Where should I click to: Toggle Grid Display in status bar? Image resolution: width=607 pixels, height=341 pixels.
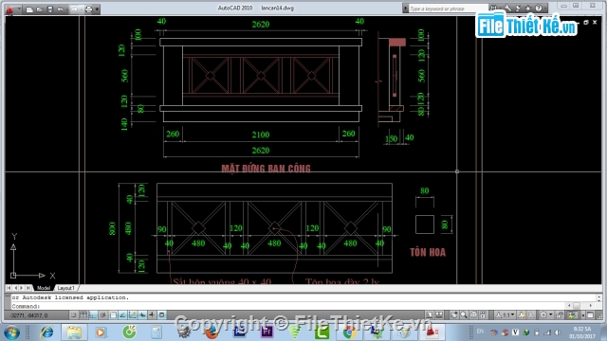pyautogui.click(x=83, y=315)
